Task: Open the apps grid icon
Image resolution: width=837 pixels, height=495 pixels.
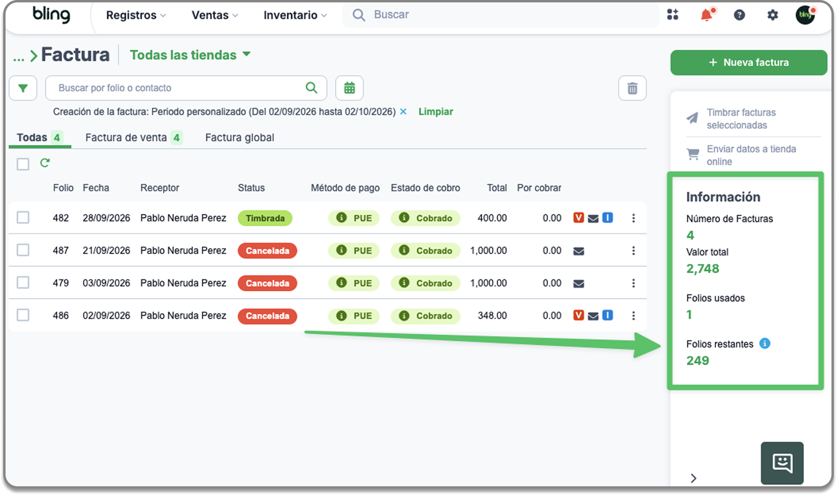Action: point(673,15)
